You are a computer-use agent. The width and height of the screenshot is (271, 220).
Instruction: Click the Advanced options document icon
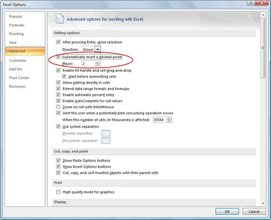click(60, 19)
